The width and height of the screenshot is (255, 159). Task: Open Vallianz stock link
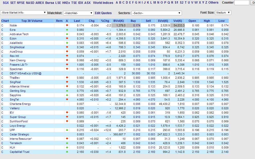point(15,108)
